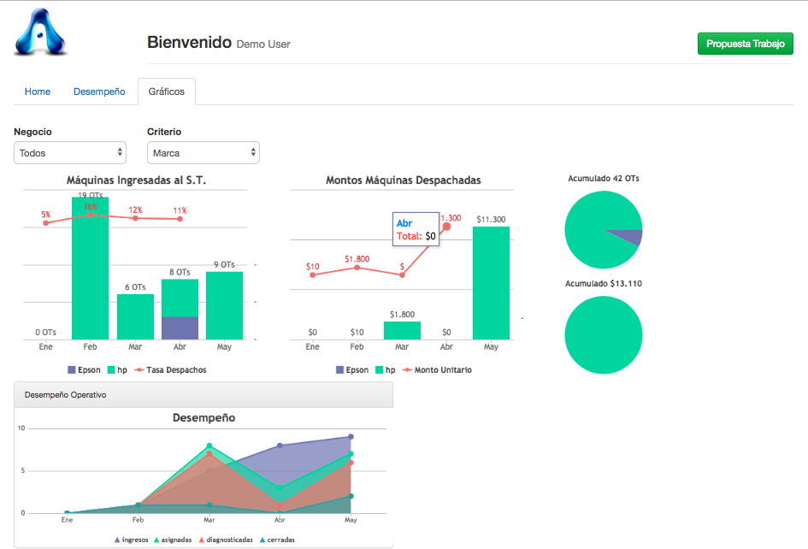
Task: Toggle hp legend in Montos Máquinas Despachadas chart
Action: pos(386,370)
